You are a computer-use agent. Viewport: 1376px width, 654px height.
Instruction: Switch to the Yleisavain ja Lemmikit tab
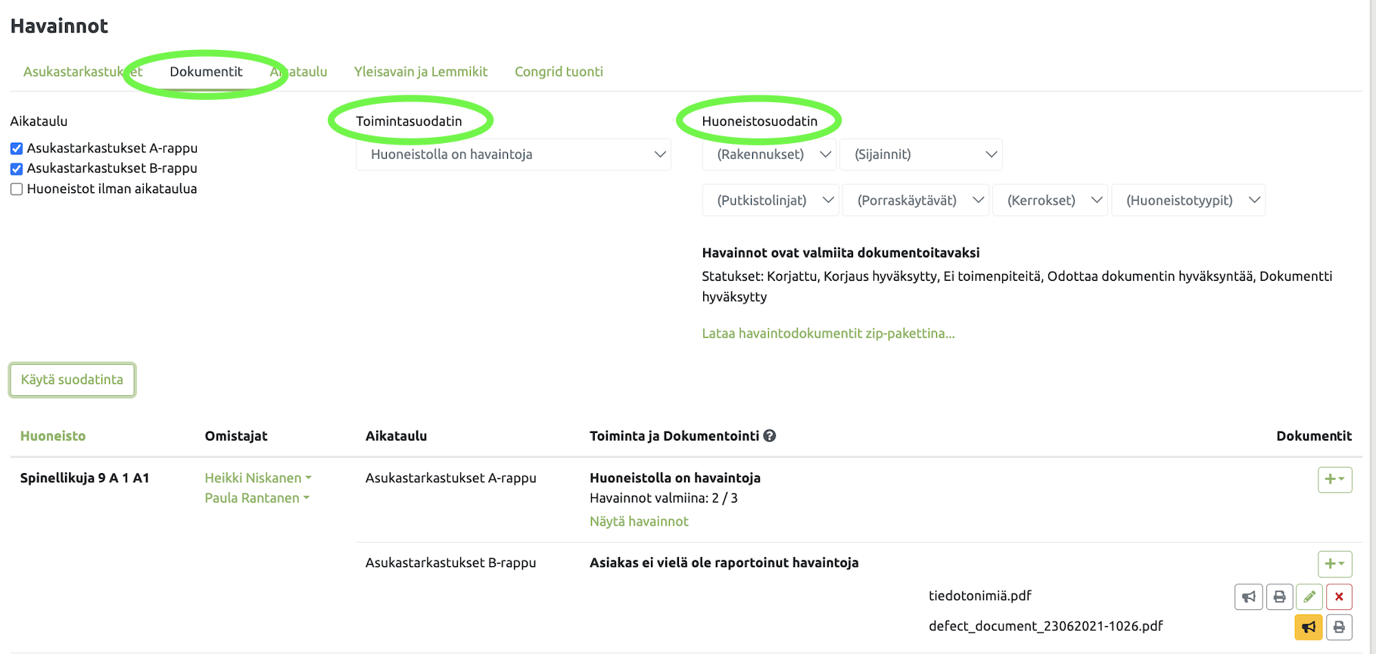point(421,72)
